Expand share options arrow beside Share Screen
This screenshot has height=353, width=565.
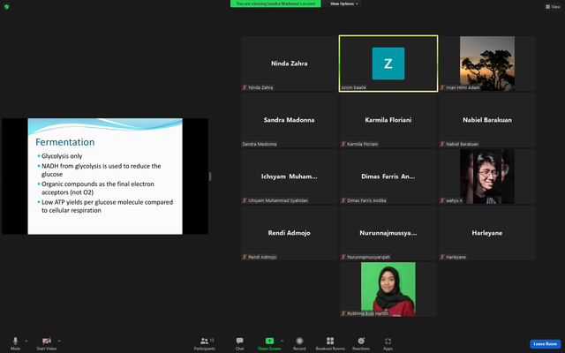pyautogui.click(x=282, y=341)
